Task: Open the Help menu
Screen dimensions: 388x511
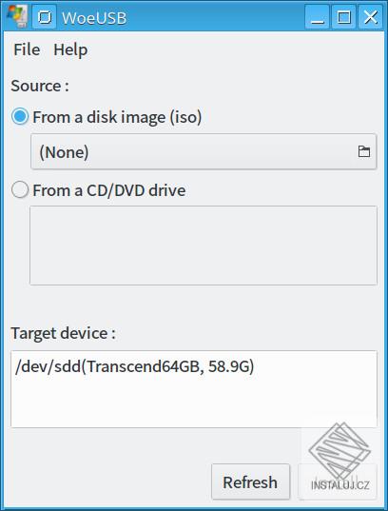Action: point(70,50)
